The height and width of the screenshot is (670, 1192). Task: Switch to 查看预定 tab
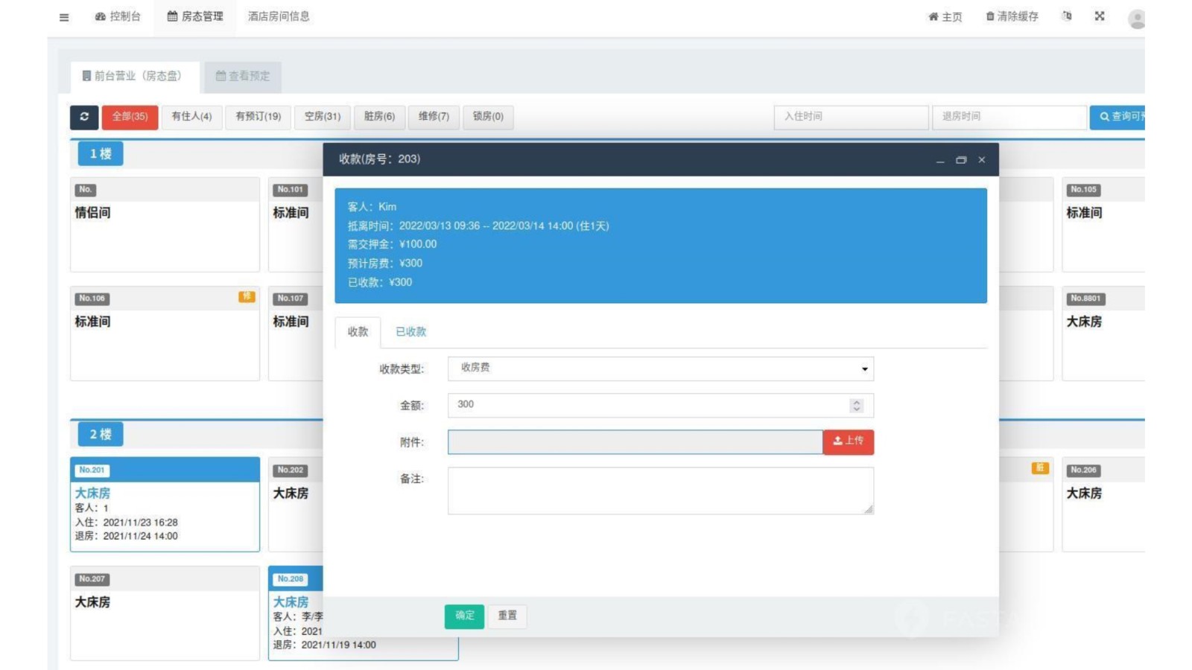pyautogui.click(x=243, y=76)
